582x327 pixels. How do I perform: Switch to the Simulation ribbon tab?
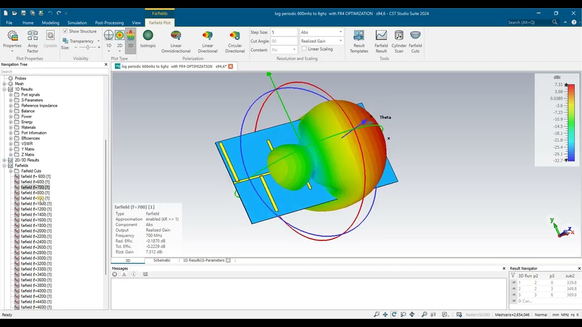(77, 23)
